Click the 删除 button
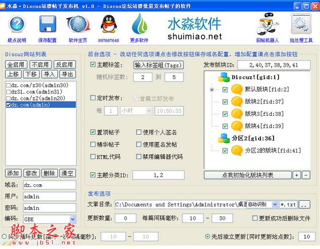Image resolution: width=320 pixels, height=249 pixels. point(49,173)
